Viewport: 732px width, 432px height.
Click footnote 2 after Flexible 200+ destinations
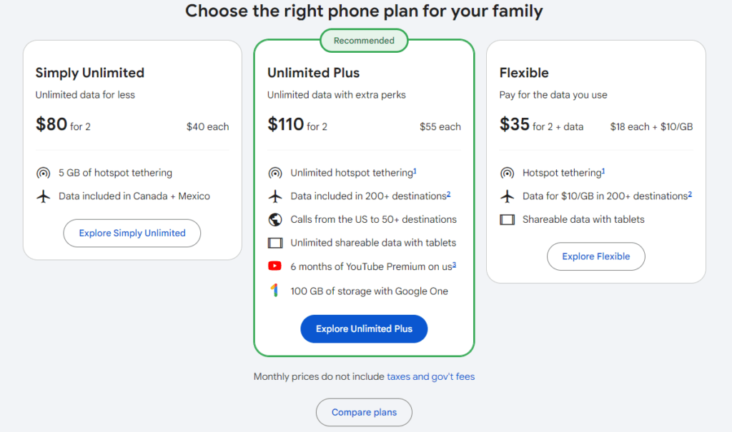[690, 194]
